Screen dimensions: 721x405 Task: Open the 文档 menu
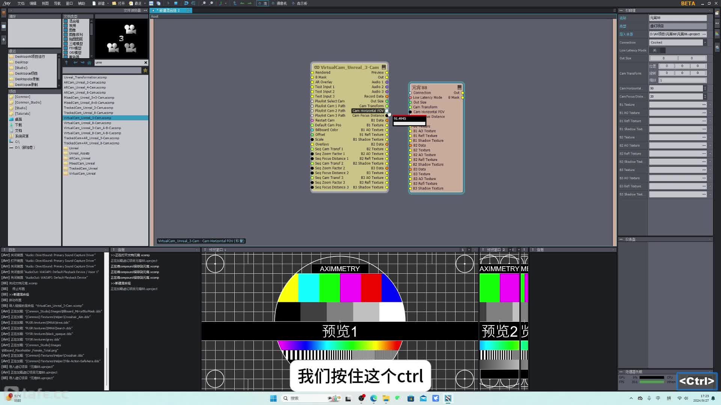coord(21,3)
